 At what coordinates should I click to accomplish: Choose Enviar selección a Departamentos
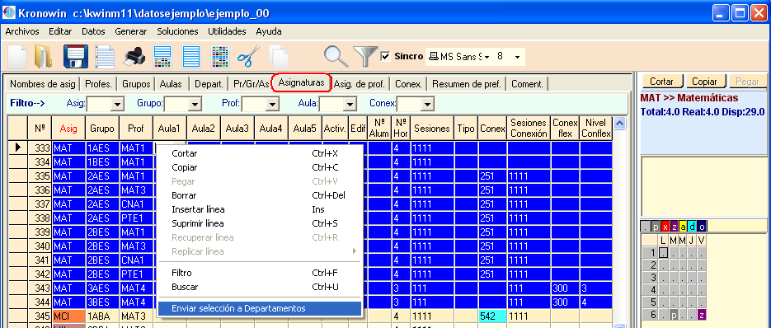point(260,308)
